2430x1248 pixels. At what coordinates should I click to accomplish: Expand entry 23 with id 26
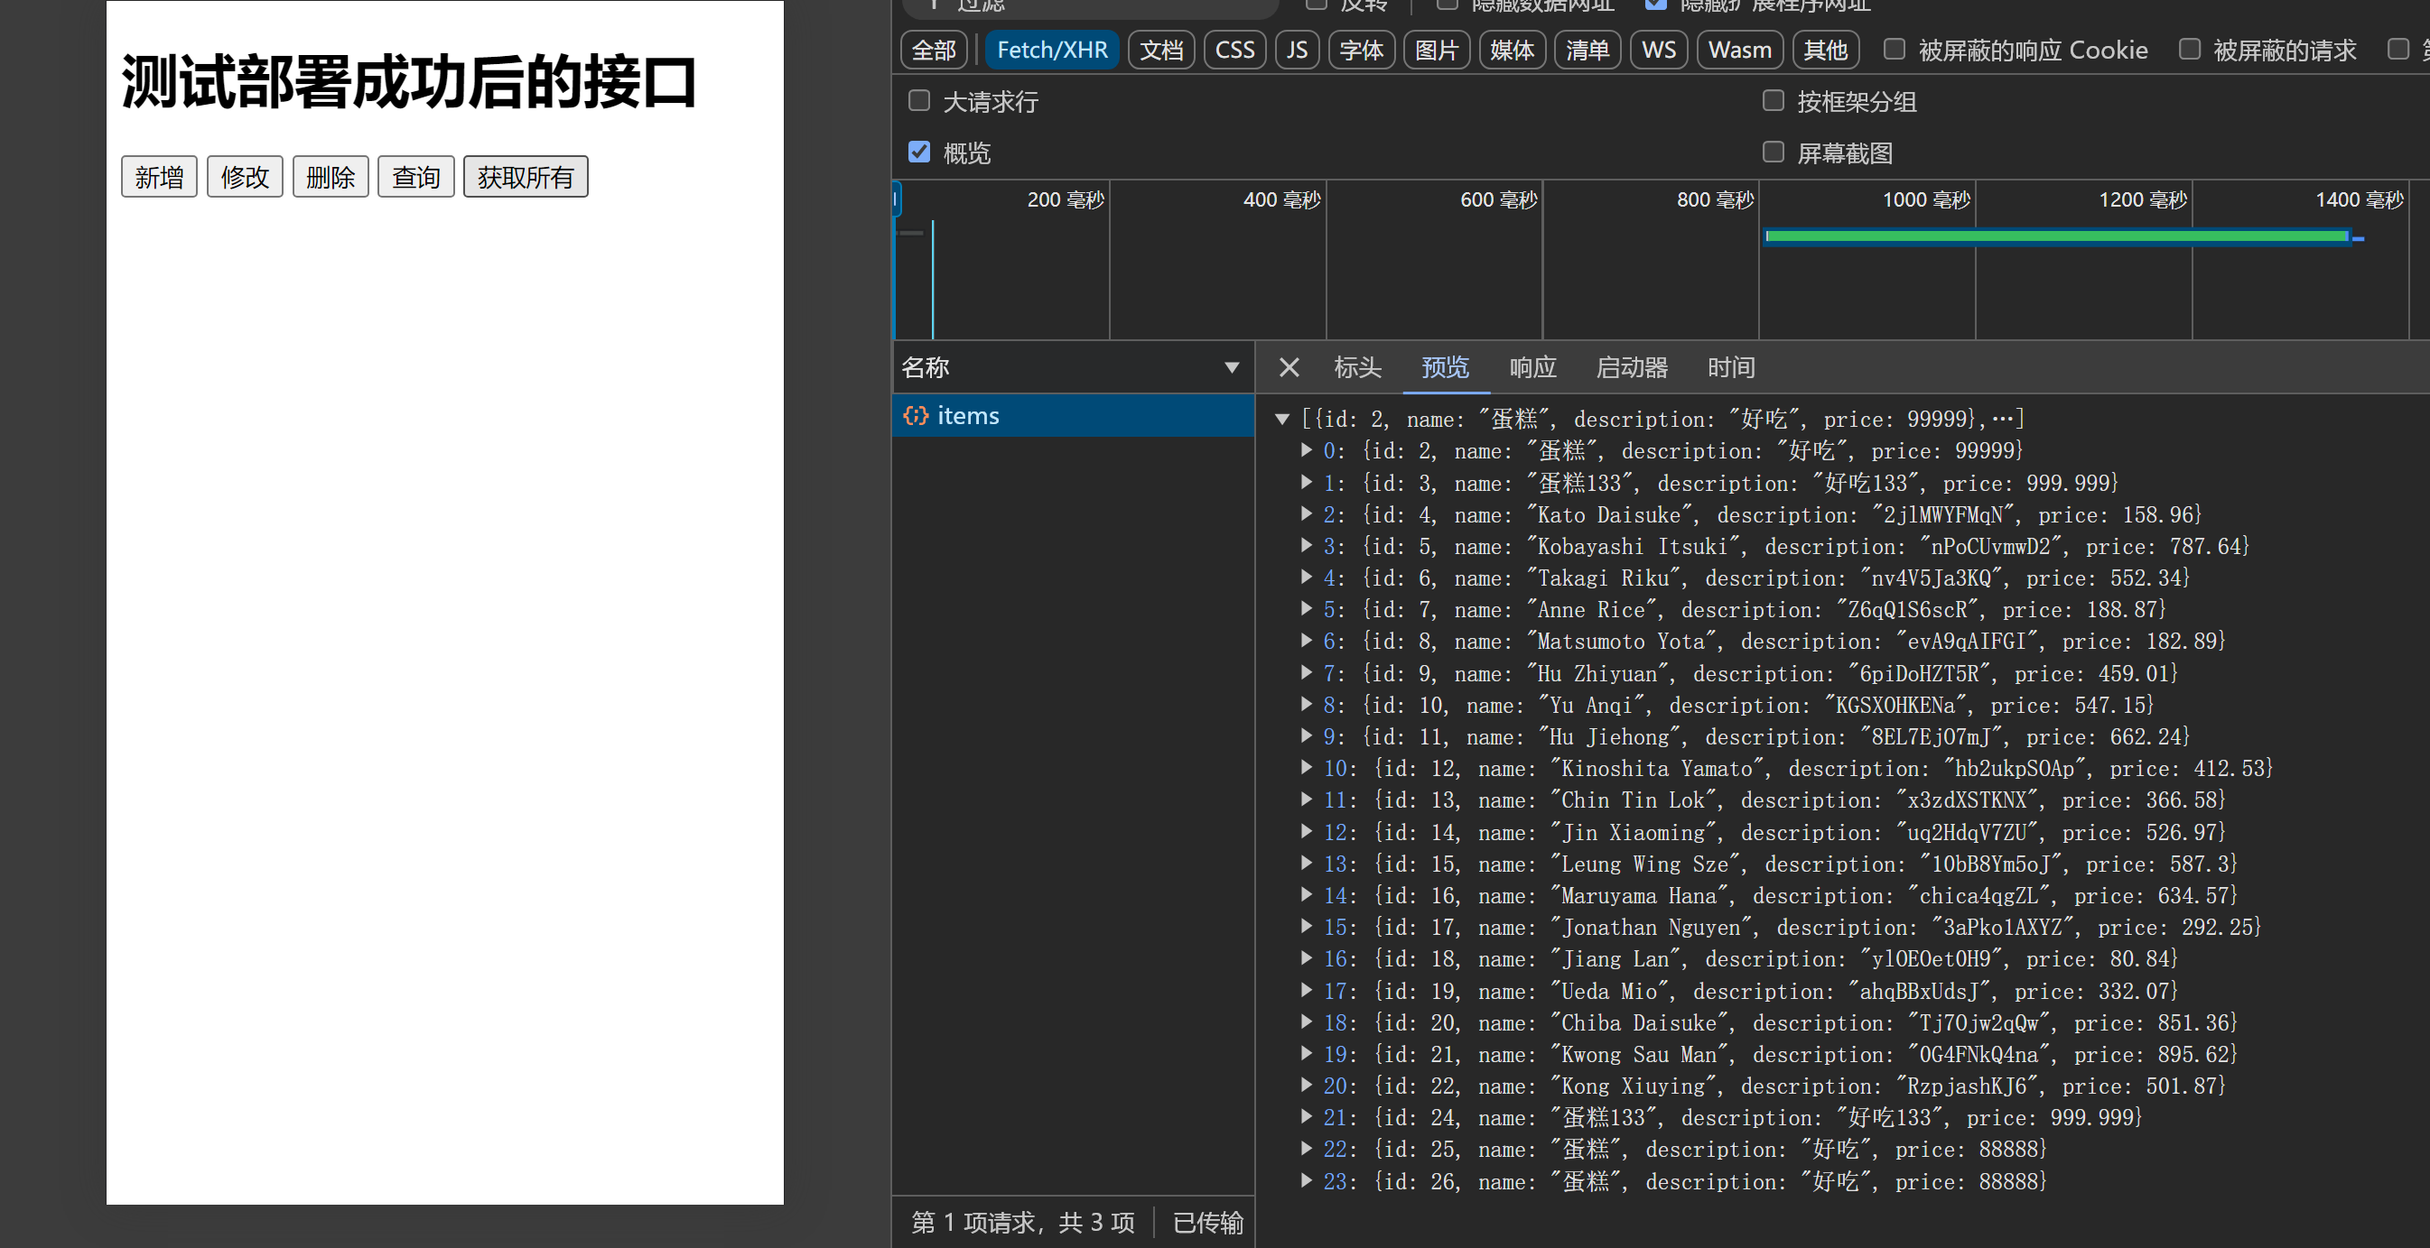click(x=1306, y=1181)
